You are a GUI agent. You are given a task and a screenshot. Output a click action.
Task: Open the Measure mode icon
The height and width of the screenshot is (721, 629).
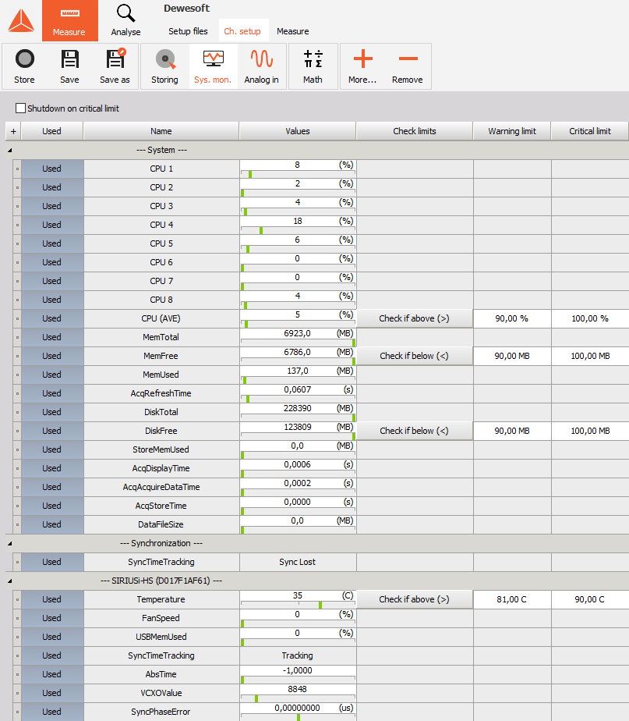[70, 21]
